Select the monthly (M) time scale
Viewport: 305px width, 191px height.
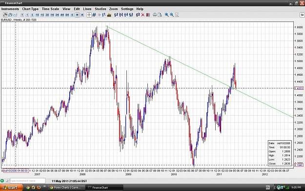point(82,15)
